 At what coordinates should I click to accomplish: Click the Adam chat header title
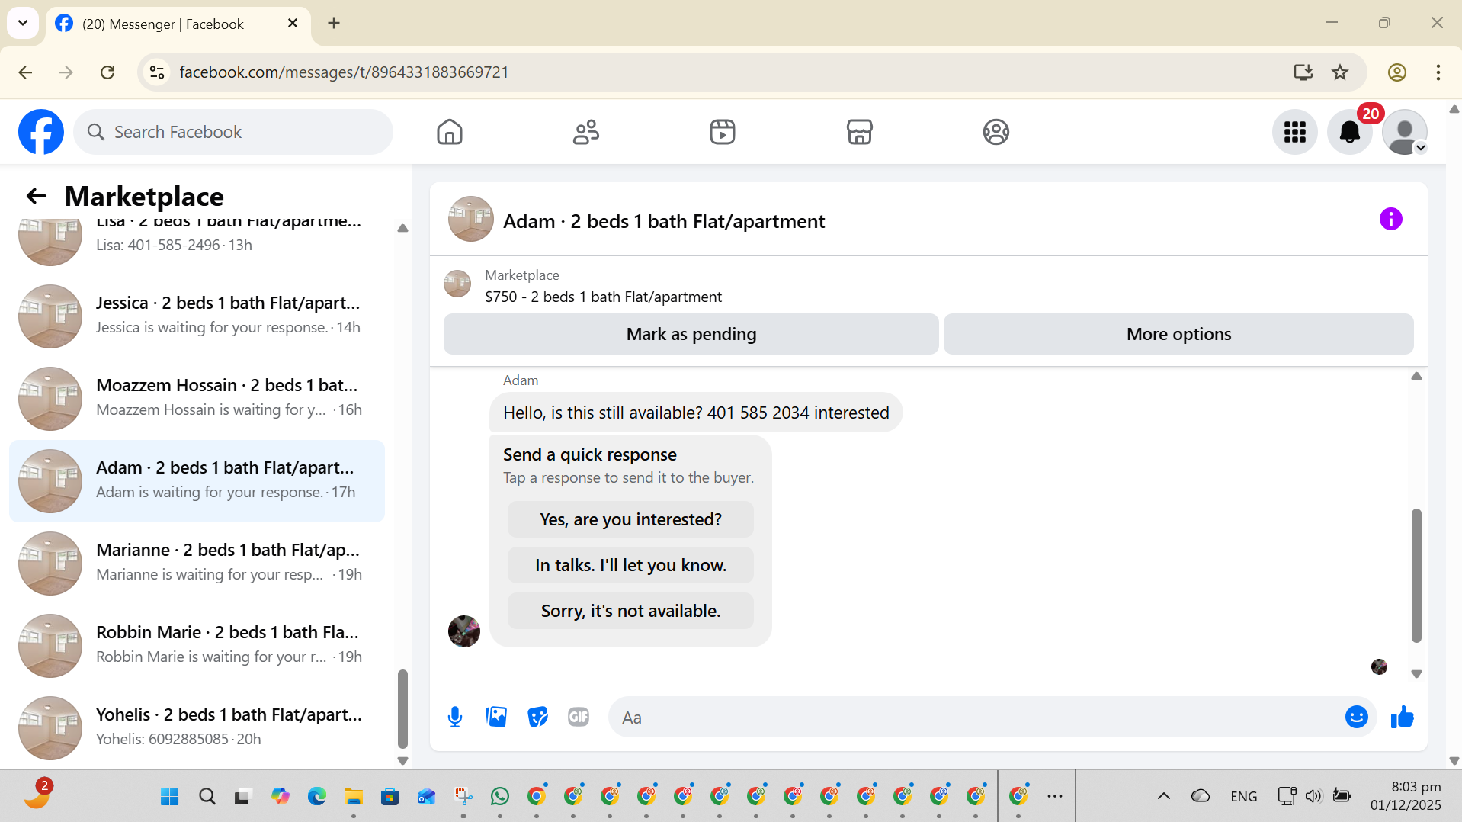663,221
